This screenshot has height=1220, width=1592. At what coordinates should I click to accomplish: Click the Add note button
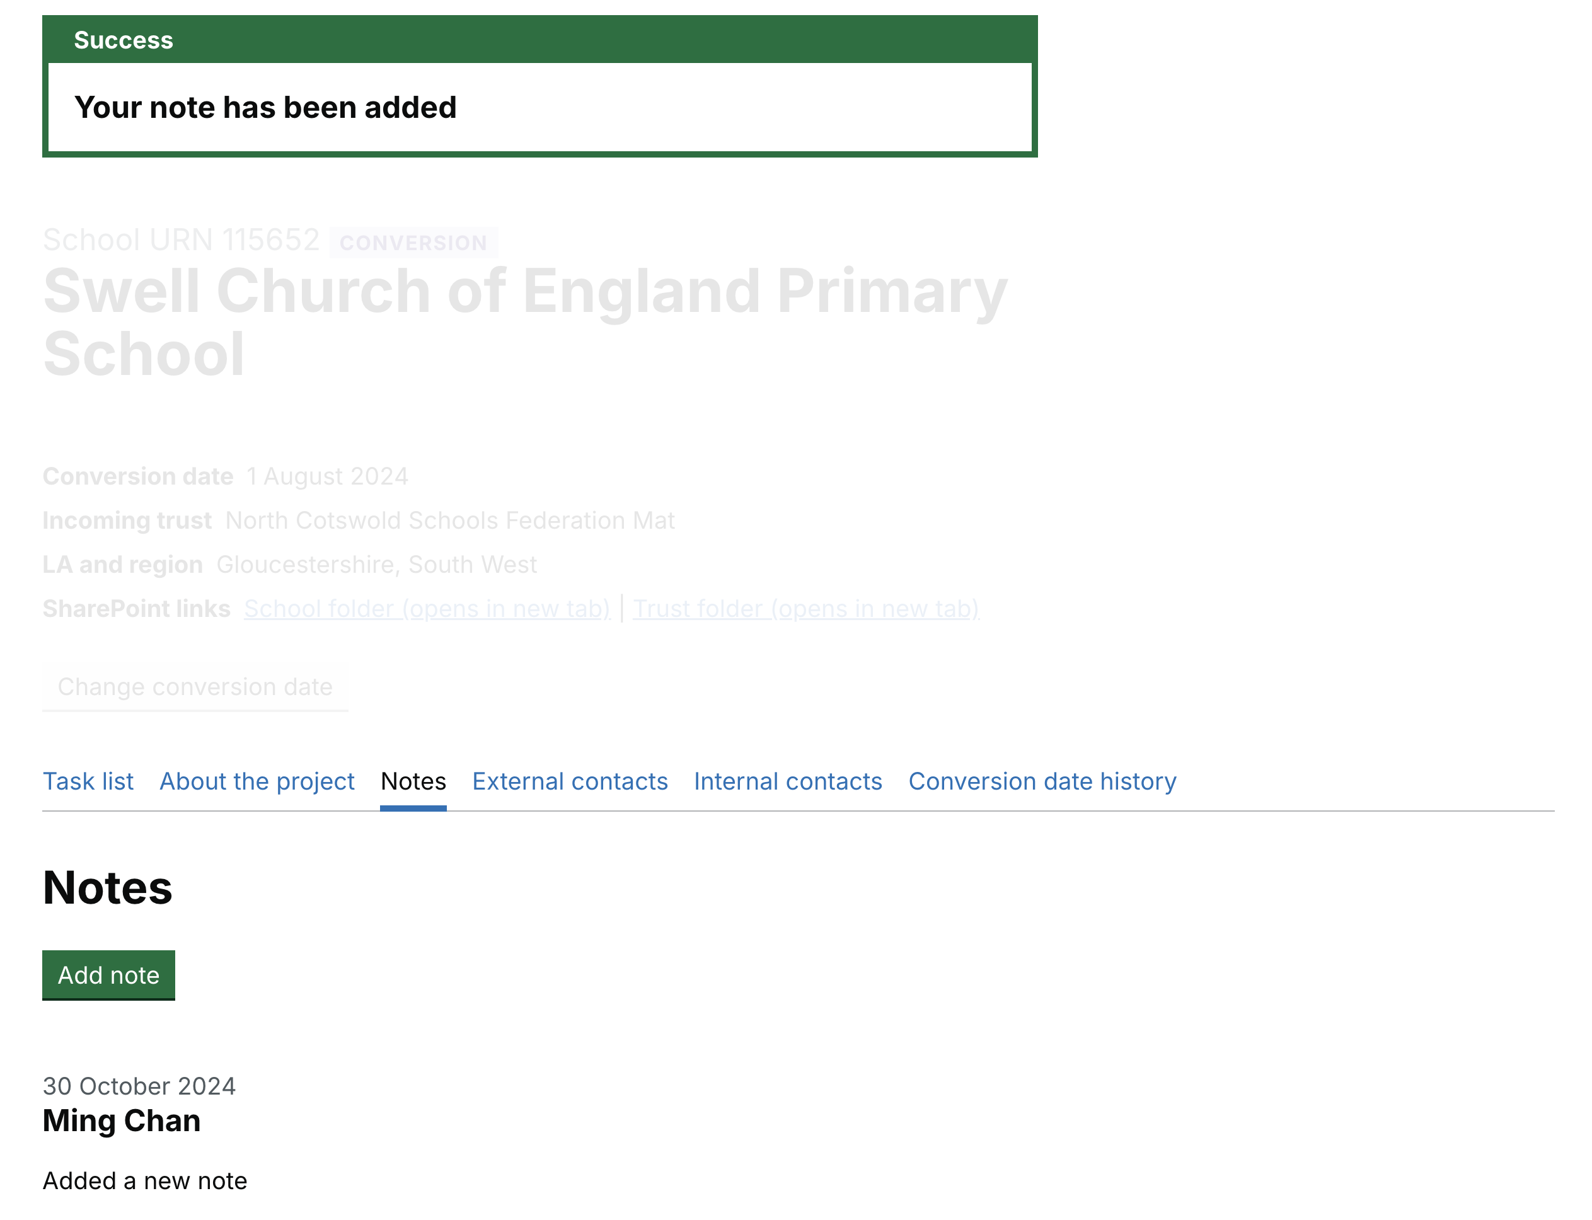(x=109, y=974)
